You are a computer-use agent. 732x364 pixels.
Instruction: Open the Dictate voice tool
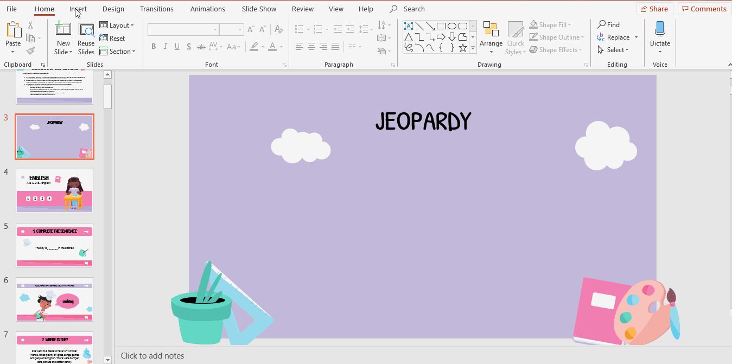coord(660,34)
